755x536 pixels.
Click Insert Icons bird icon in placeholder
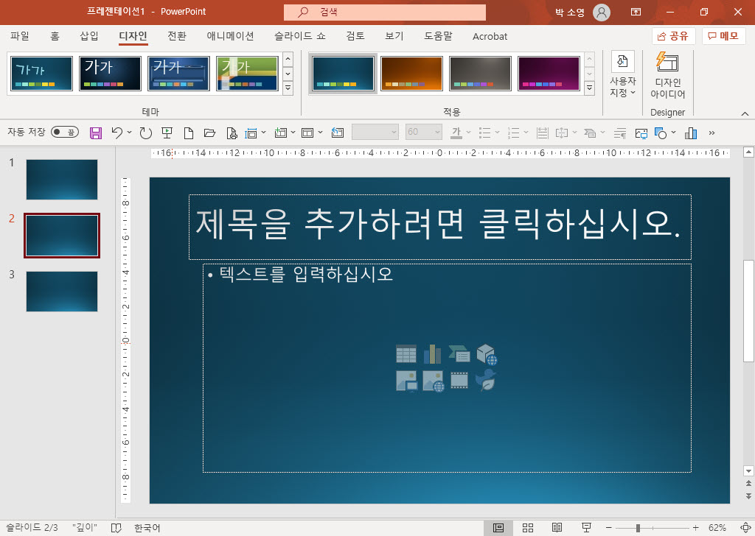pyautogui.click(x=486, y=380)
